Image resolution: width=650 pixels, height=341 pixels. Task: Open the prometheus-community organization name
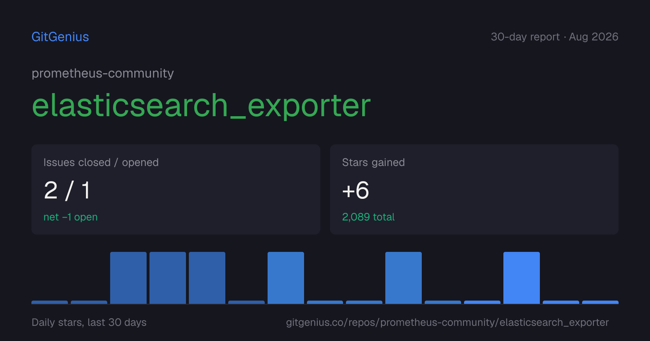click(103, 73)
